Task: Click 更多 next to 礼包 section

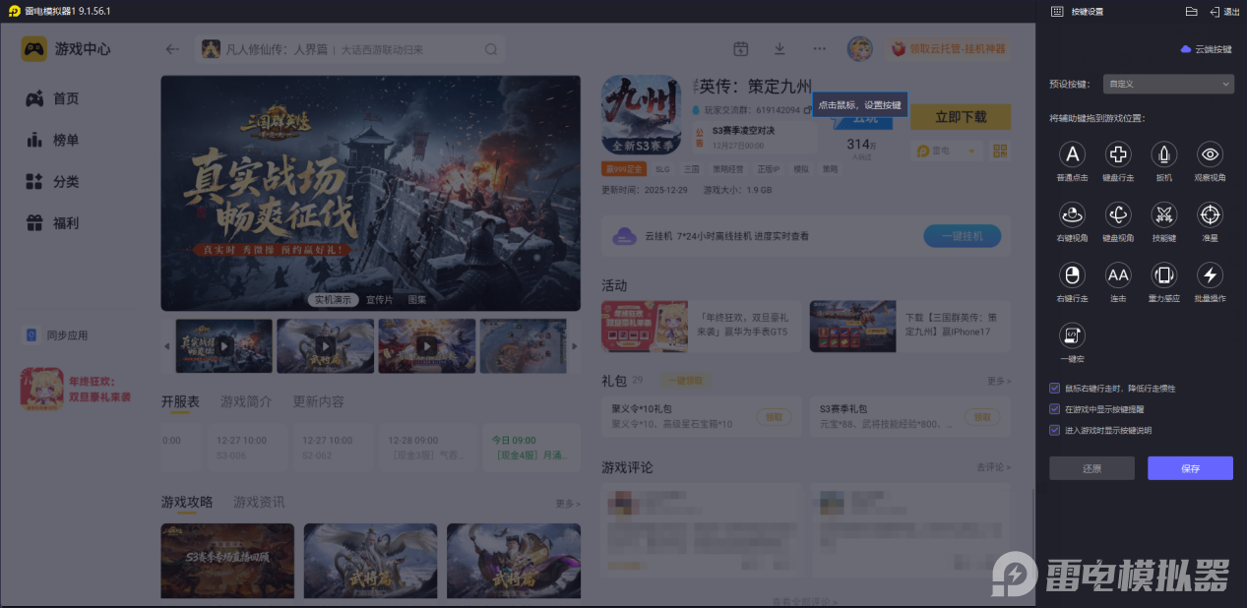Action: coord(998,381)
